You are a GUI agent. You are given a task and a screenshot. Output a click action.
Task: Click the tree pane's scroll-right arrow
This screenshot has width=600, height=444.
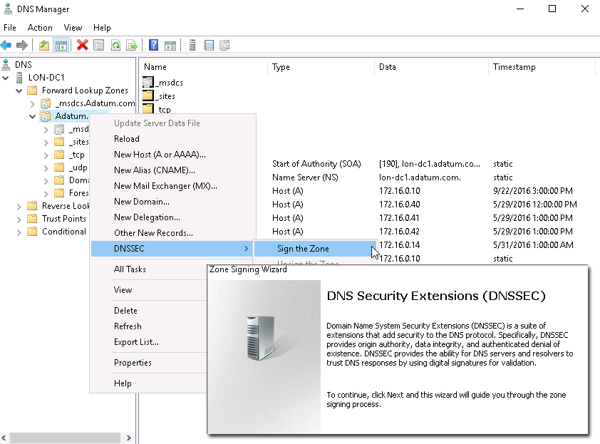coord(129,438)
